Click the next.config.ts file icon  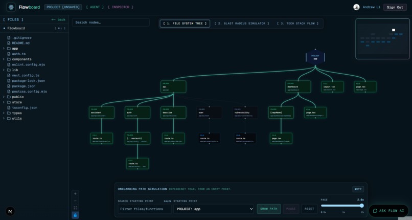tap(9, 75)
